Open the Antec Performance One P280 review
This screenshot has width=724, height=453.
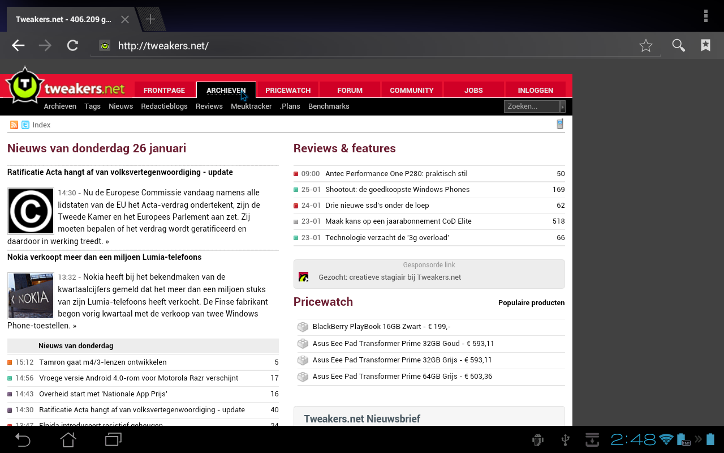pyautogui.click(x=397, y=174)
